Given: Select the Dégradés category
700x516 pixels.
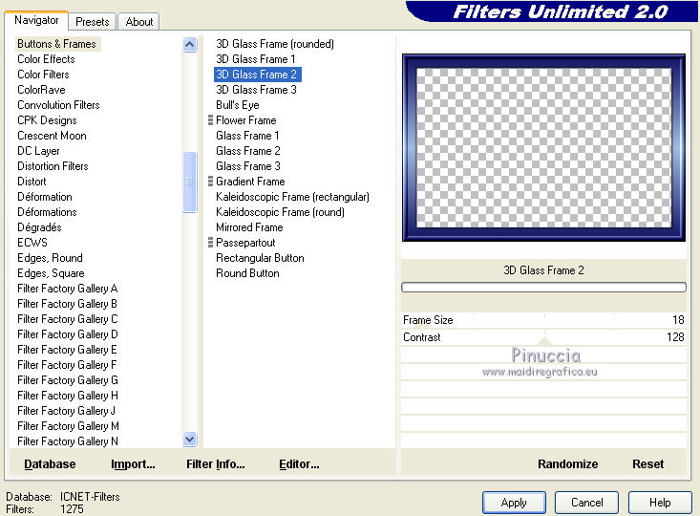Looking at the screenshot, I should [39, 227].
